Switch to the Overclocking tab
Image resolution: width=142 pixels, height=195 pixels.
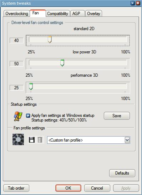coord(17,14)
